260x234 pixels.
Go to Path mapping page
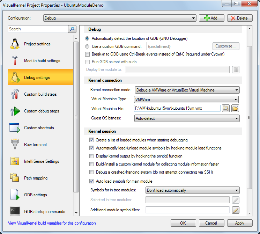pos(40,178)
